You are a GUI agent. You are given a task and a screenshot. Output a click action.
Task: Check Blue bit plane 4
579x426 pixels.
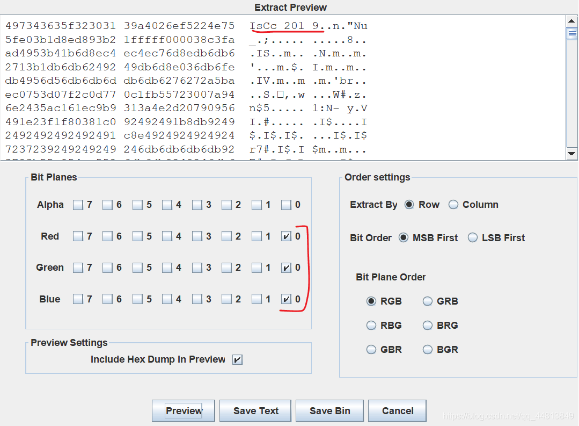167,299
